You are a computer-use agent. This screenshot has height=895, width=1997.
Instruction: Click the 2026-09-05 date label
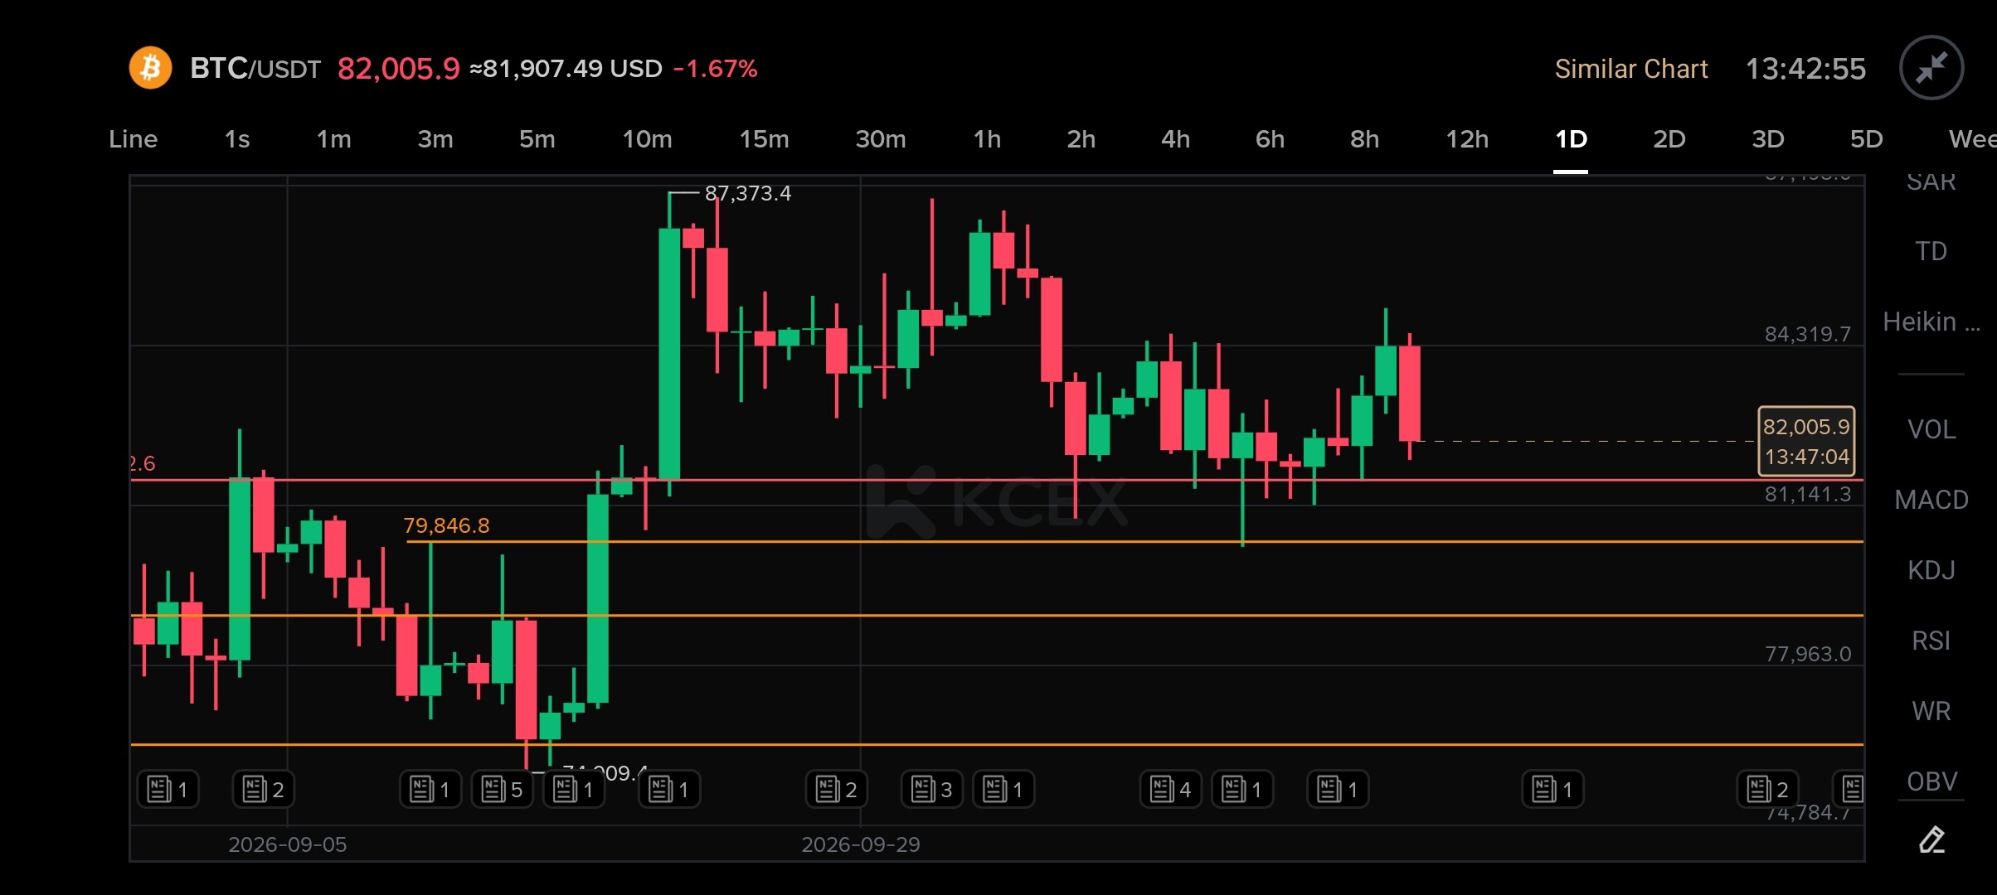point(287,844)
